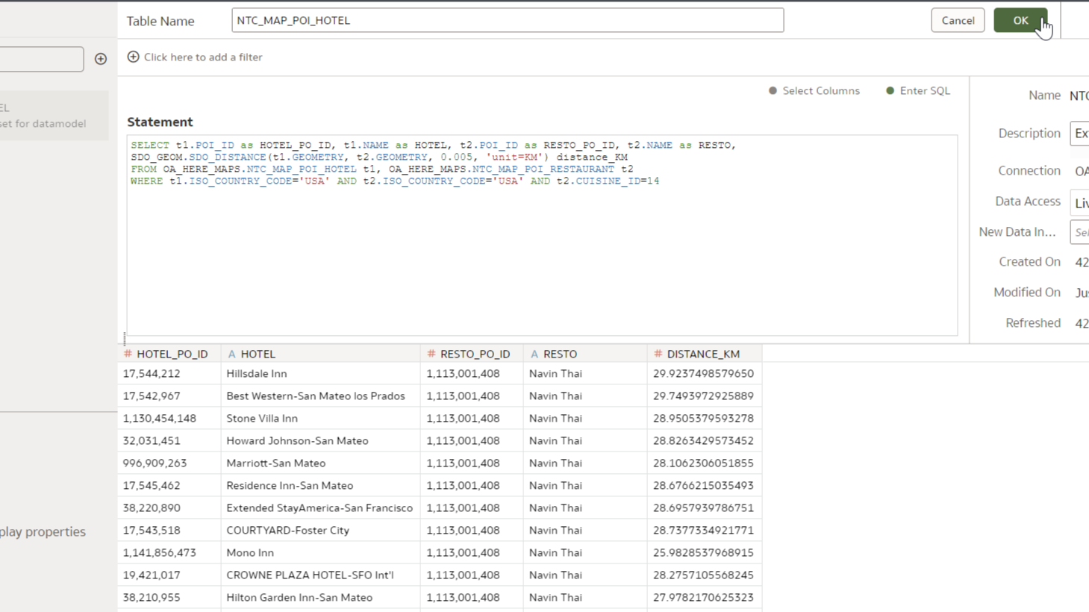1089x612 pixels.
Task: Click the HOTEL column header
Action: click(x=258, y=354)
